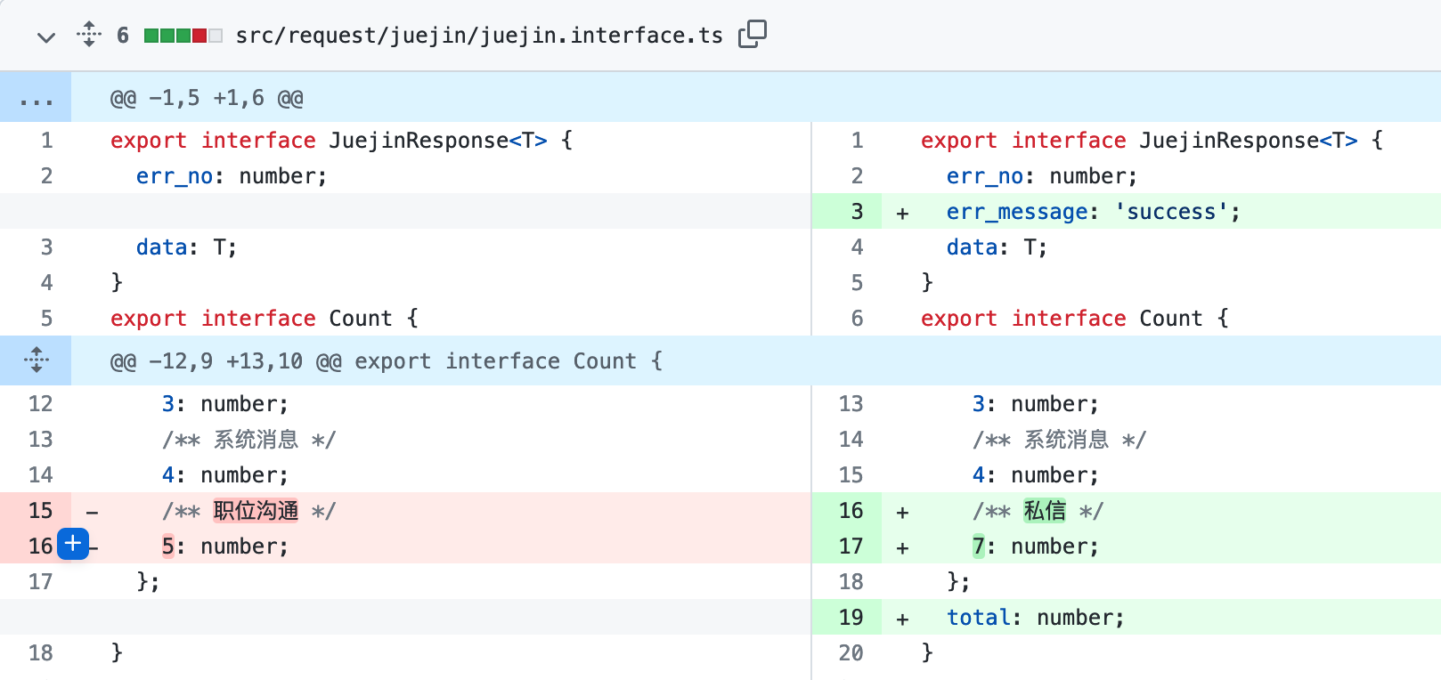
Task: Expand all lines icon in file header
Action: 89,35
